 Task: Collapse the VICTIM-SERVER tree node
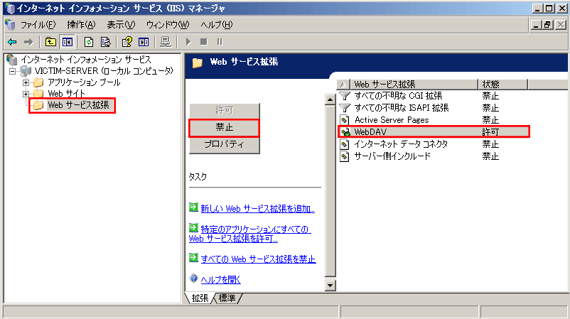(x=12, y=71)
